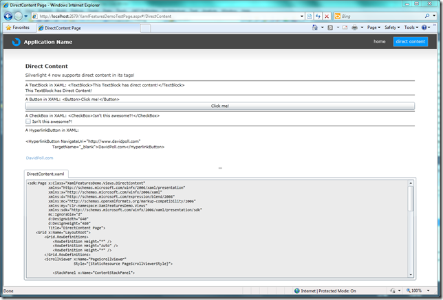The width and height of the screenshot is (443, 300).
Task: Click the Read Mail toolbar icon
Action: point(345,27)
